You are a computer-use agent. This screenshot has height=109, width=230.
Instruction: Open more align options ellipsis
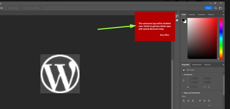[209, 105]
